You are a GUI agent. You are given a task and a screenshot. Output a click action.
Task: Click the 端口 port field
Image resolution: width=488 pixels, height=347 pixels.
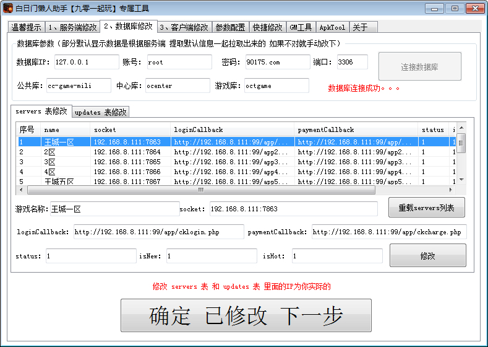pos(352,62)
